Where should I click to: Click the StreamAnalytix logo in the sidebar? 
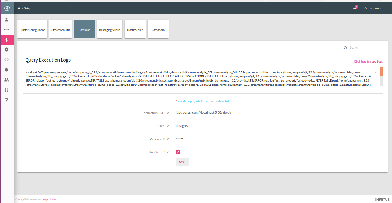coord(7,8)
